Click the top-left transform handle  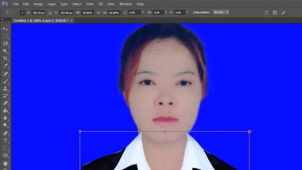(x=80, y=131)
